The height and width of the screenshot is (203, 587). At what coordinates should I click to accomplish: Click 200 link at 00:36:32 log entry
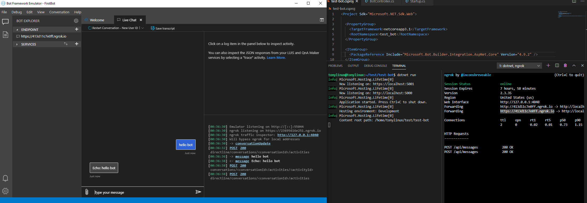[243, 148]
